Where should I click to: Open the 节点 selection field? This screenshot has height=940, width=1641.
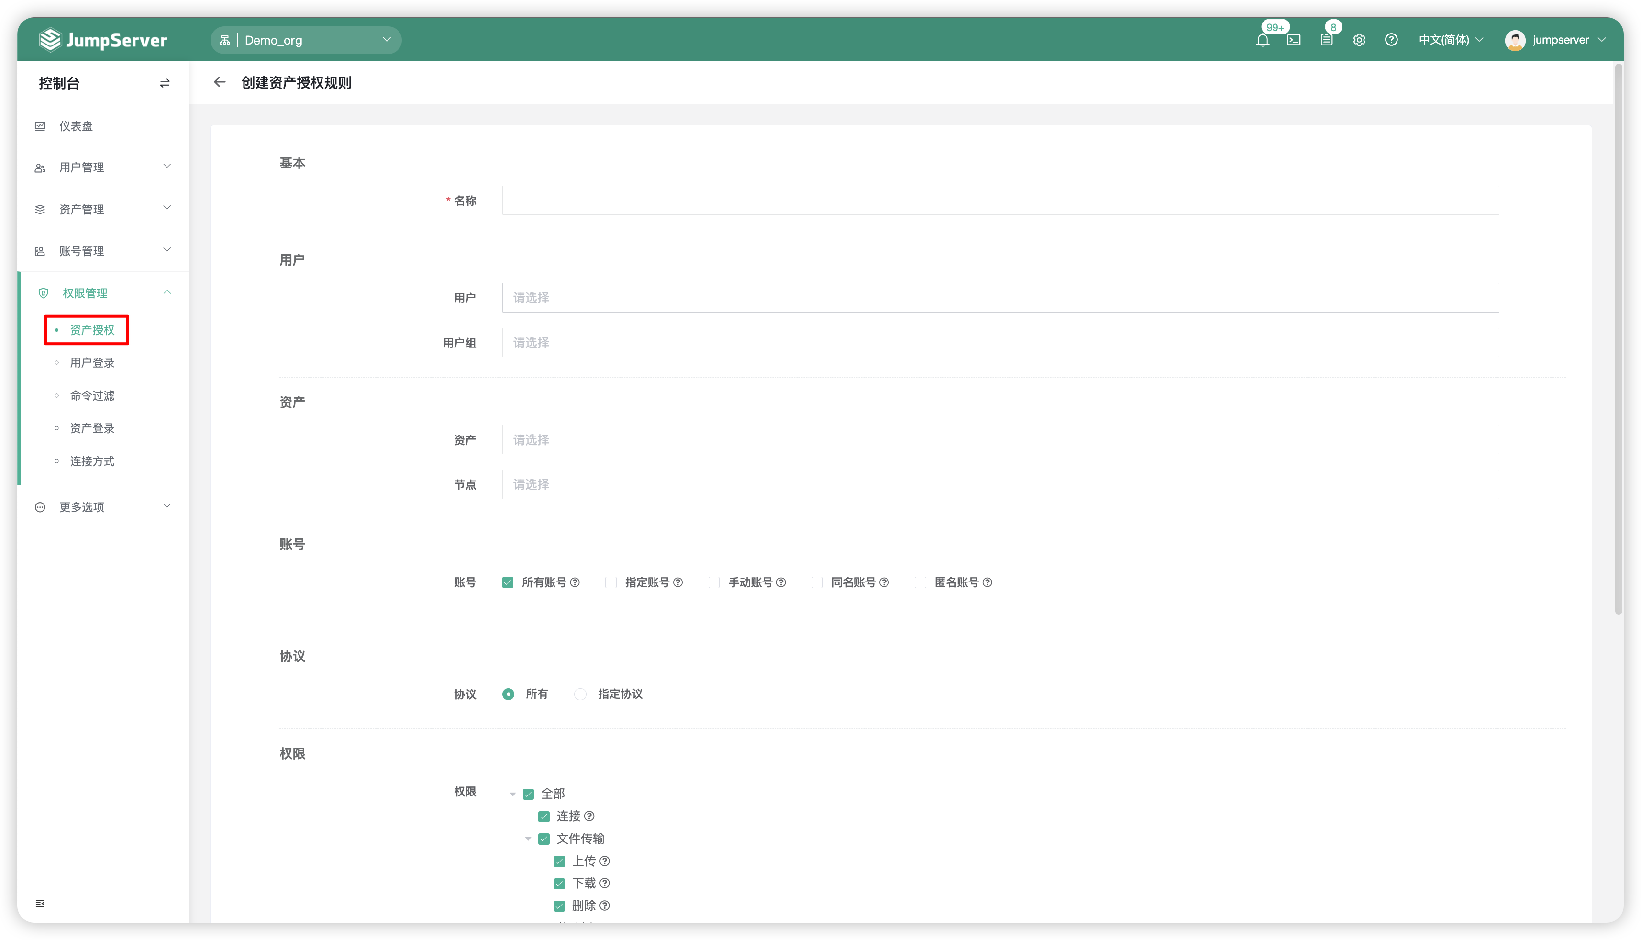point(1000,484)
